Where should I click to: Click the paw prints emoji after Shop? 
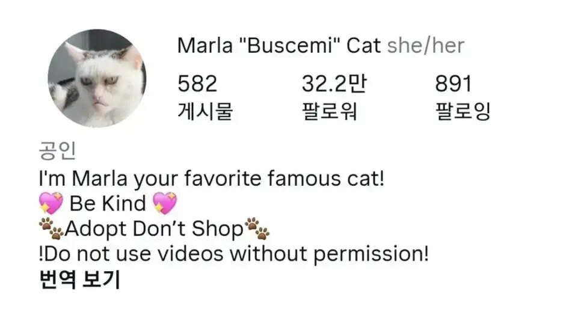(x=257, y=228)
